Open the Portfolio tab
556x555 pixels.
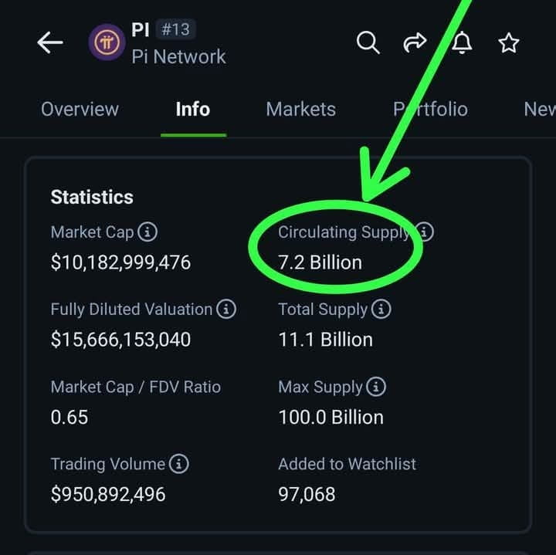click(x=430, y=109)
